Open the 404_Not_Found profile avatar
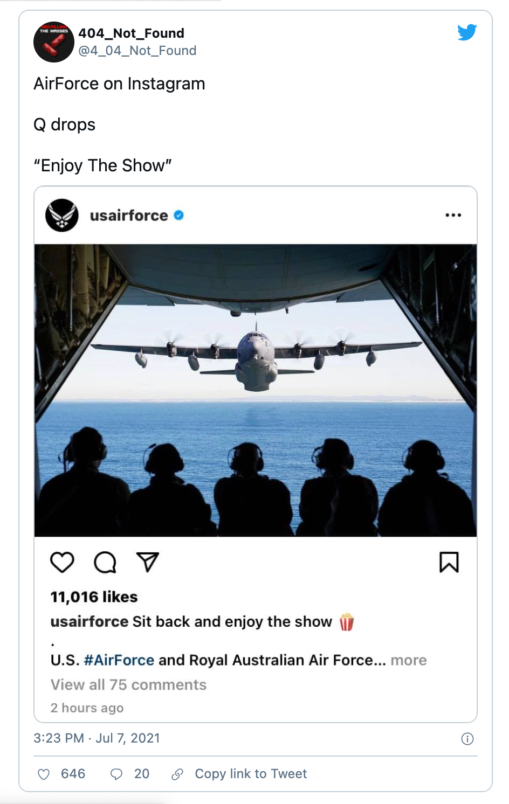Screen dimensions: 509x804 coord(54,42)
